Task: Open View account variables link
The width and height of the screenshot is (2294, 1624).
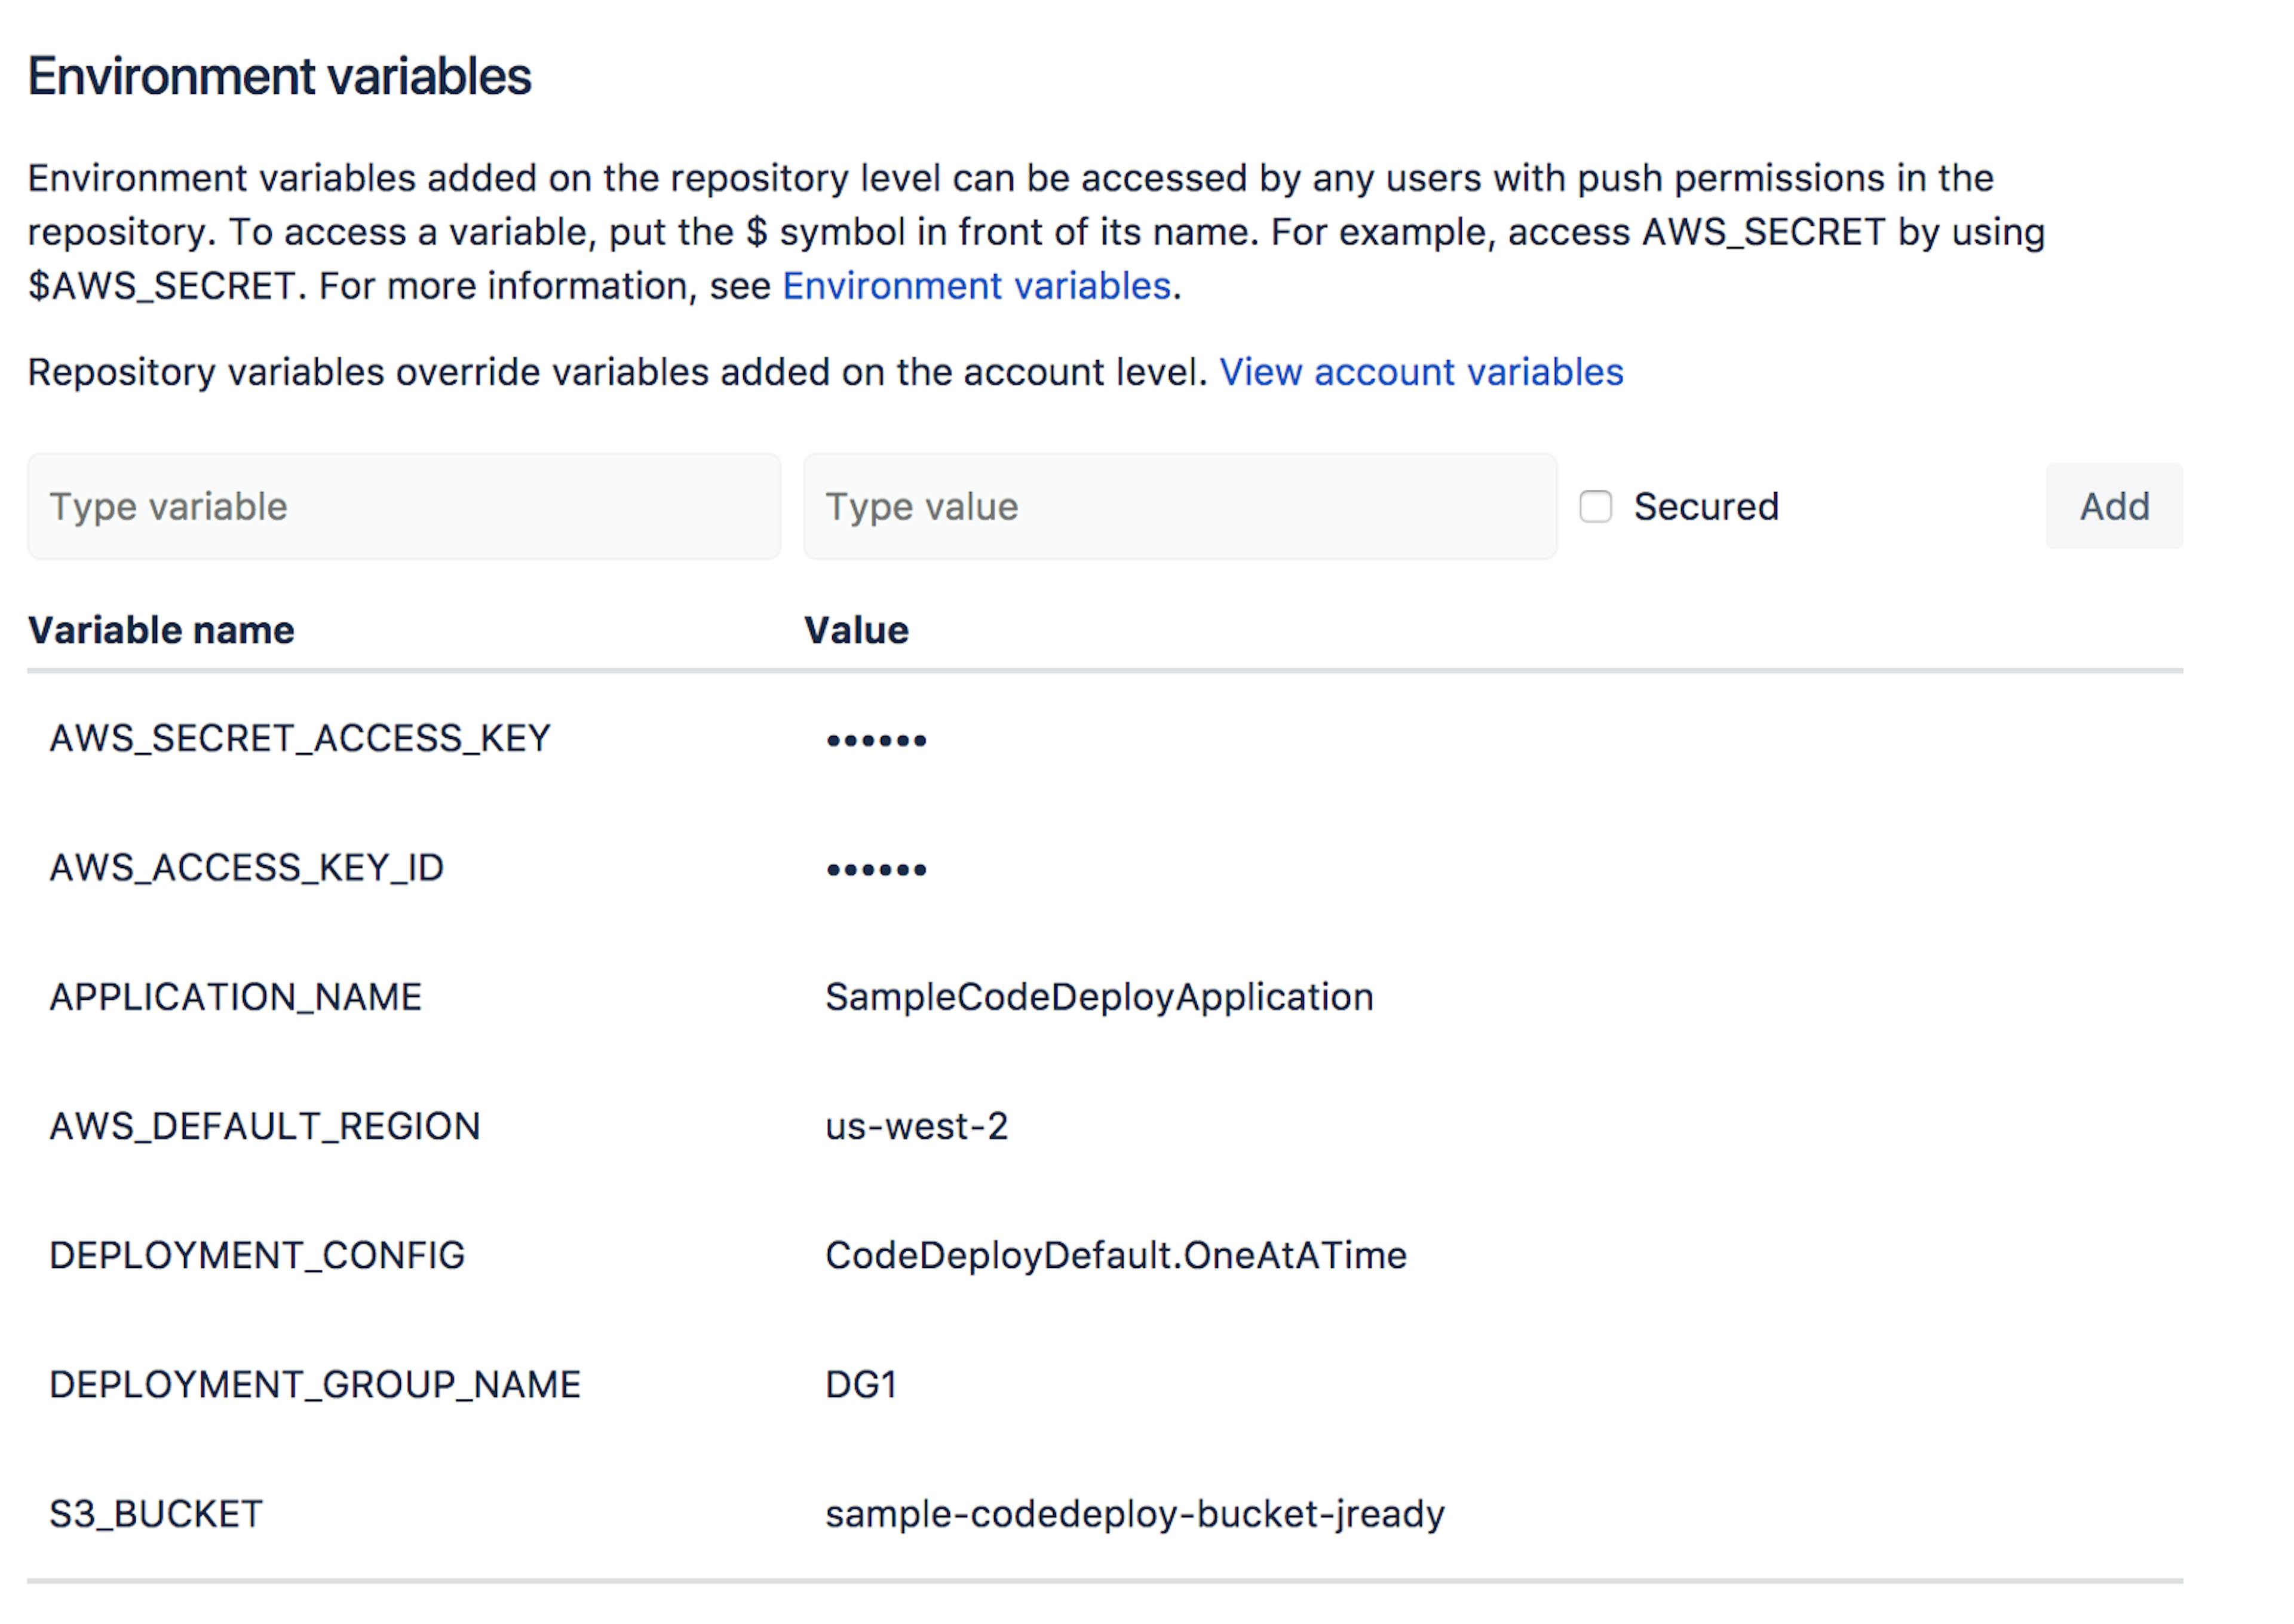Action: [1420, 372]
